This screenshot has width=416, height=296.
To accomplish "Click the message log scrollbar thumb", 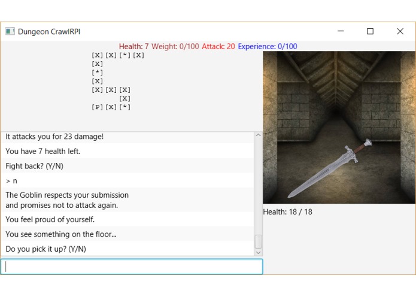I will pos(258,241).
